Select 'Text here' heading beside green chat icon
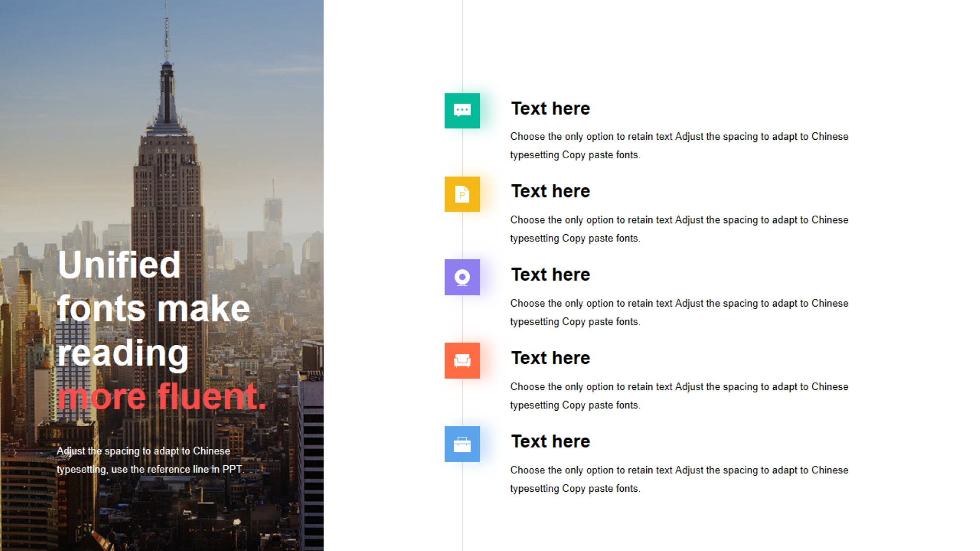 tap(550, 109)
